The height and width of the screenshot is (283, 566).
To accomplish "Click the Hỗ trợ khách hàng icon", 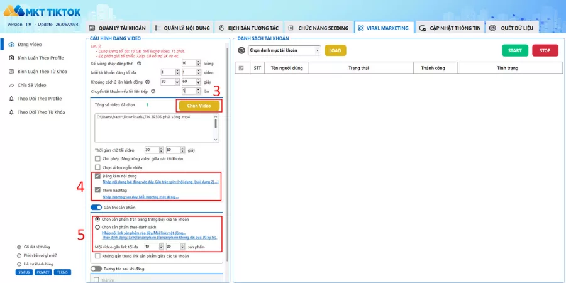I will pos(19,264).
